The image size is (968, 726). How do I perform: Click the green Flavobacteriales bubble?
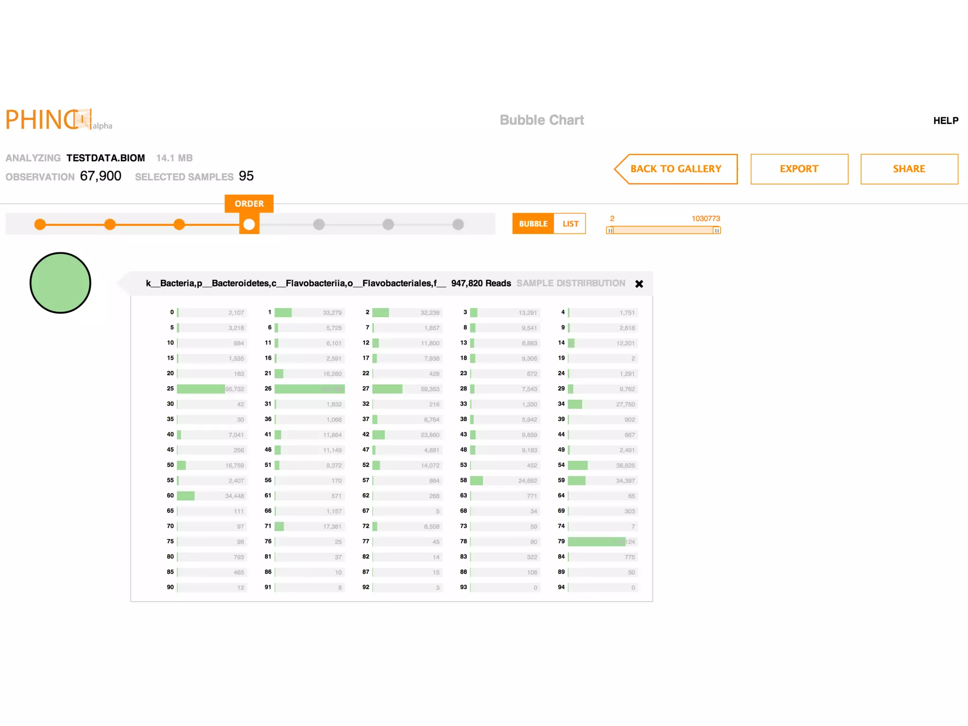60,283
